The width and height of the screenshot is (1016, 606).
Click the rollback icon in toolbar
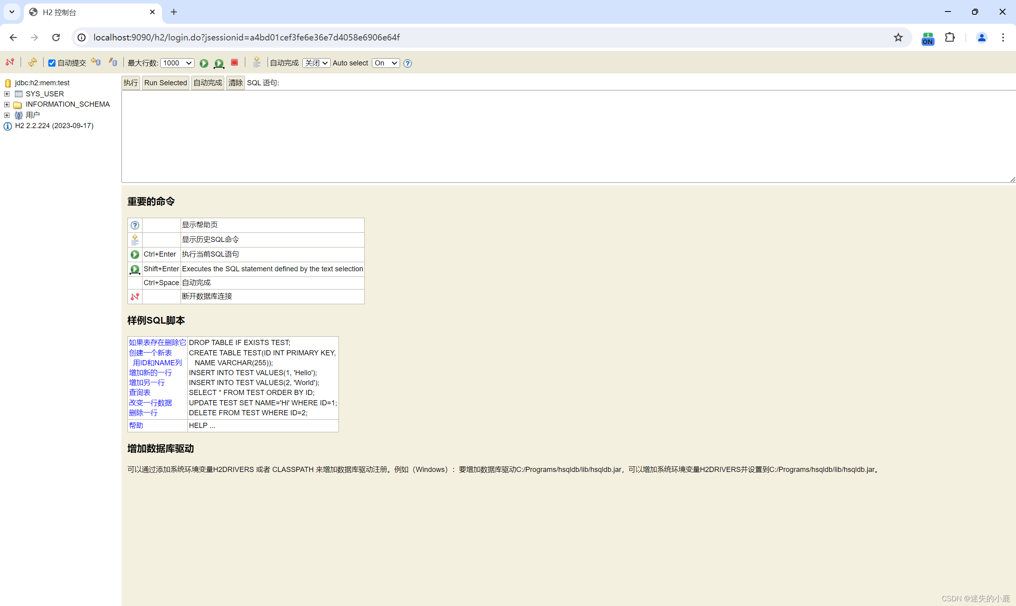96,62
